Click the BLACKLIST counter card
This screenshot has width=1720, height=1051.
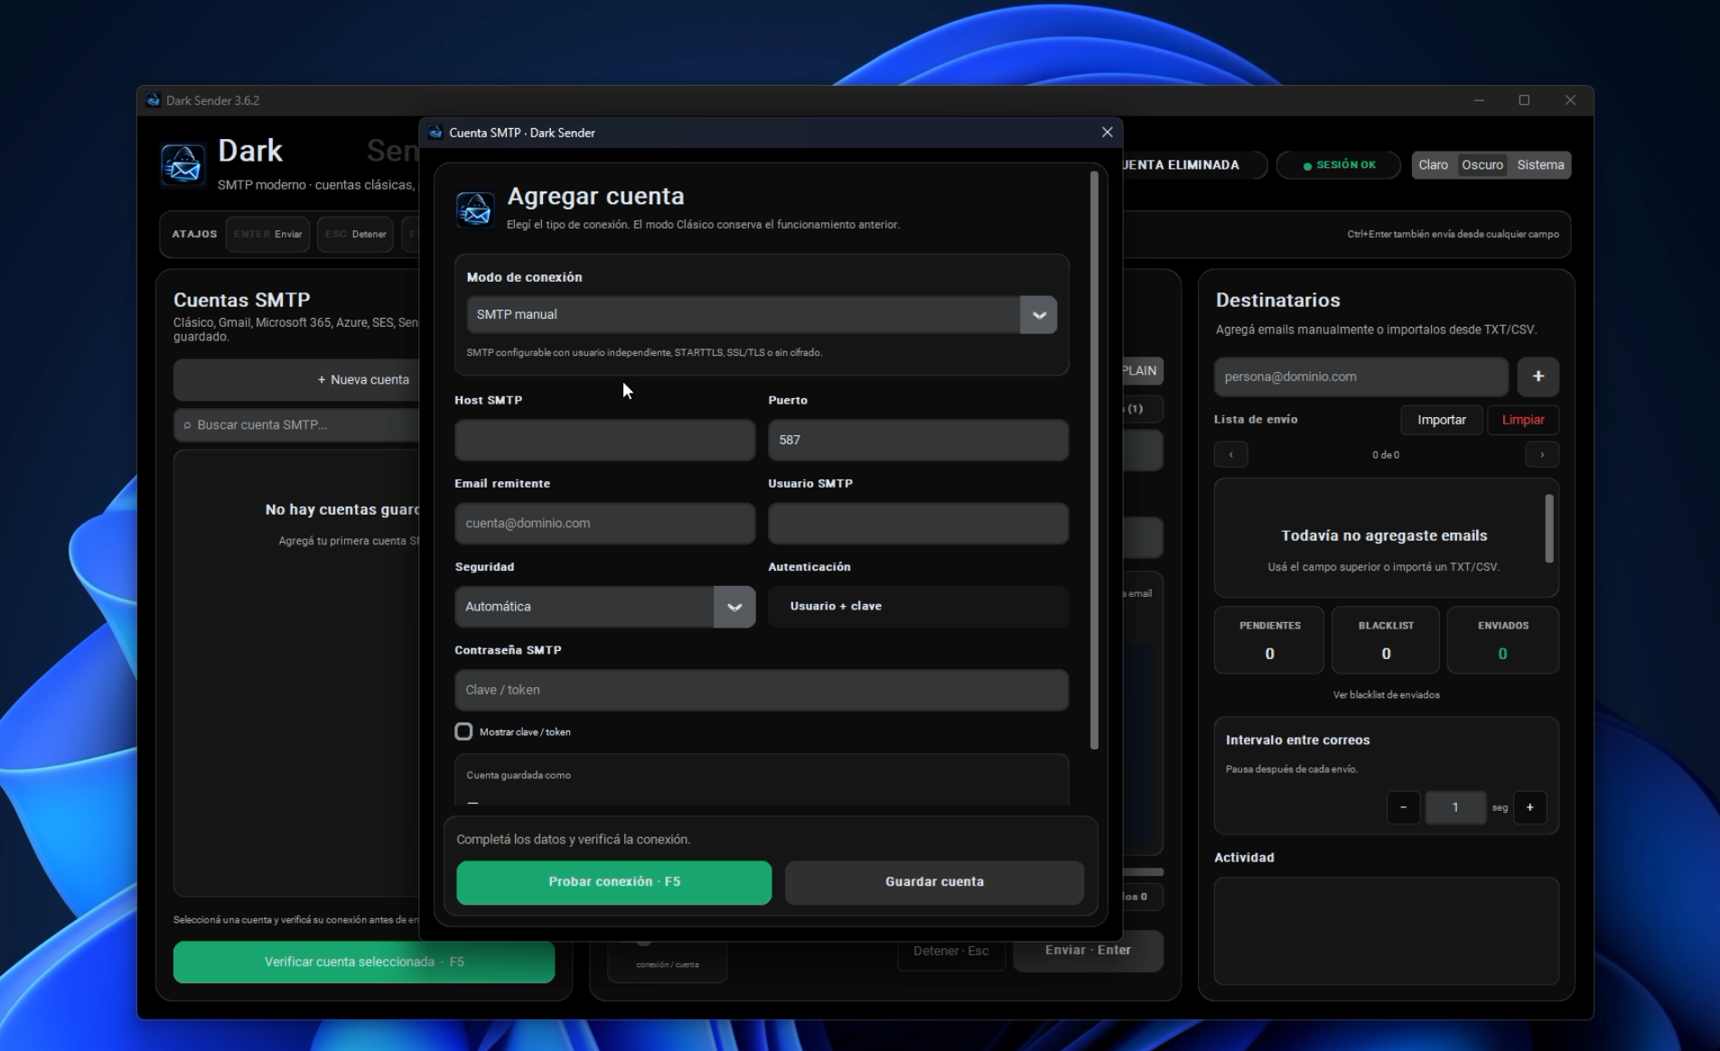click(1386, 640)
